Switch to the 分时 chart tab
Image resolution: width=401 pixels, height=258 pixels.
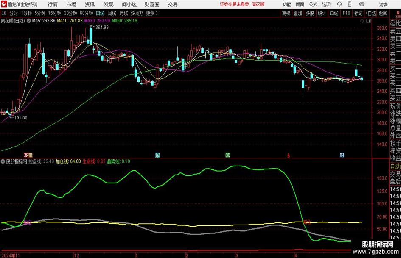pyautogui.click(x=14, y=13)
